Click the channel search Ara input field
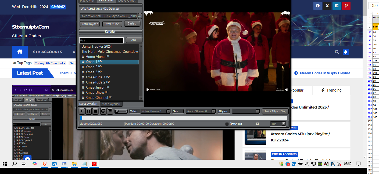 (101, 40)
